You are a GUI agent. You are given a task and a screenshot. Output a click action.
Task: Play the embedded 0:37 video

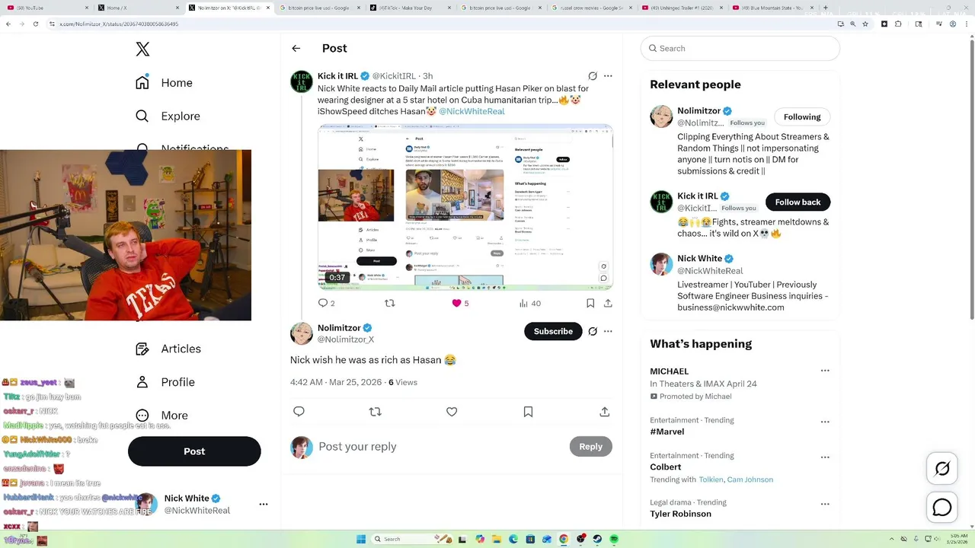465,207
